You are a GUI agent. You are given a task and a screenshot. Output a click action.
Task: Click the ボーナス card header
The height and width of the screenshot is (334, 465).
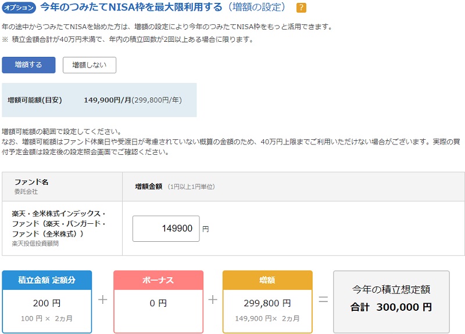pyautogui.click(x=158, y=280)
